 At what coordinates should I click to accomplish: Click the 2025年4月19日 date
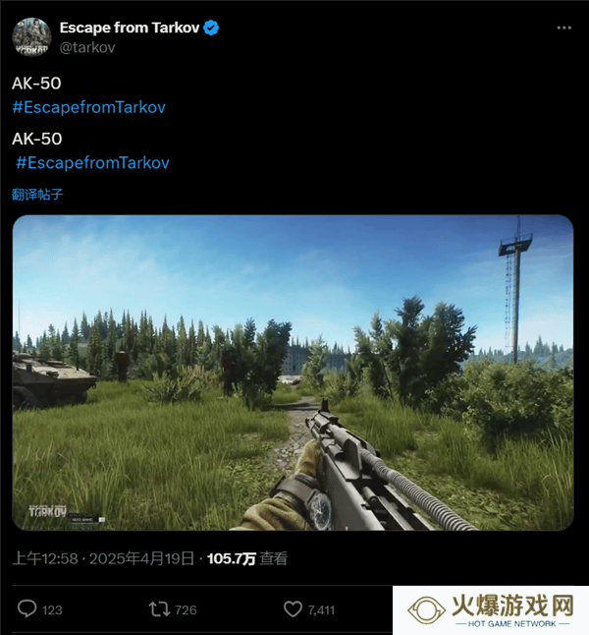(141, 559)
